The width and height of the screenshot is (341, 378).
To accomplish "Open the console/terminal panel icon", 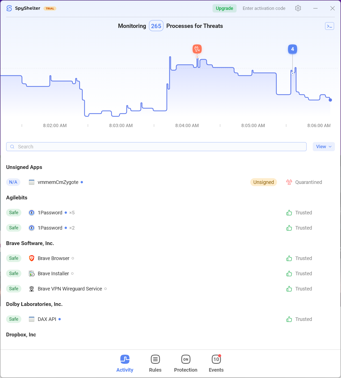I will (329, 26).
